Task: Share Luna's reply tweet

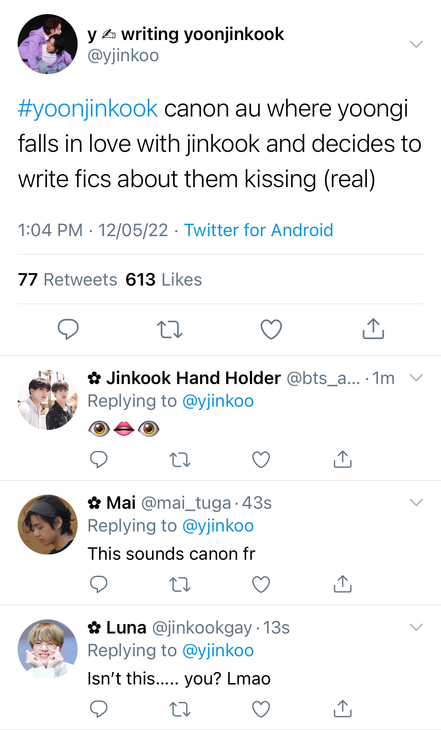Action: tap(343, 708)
